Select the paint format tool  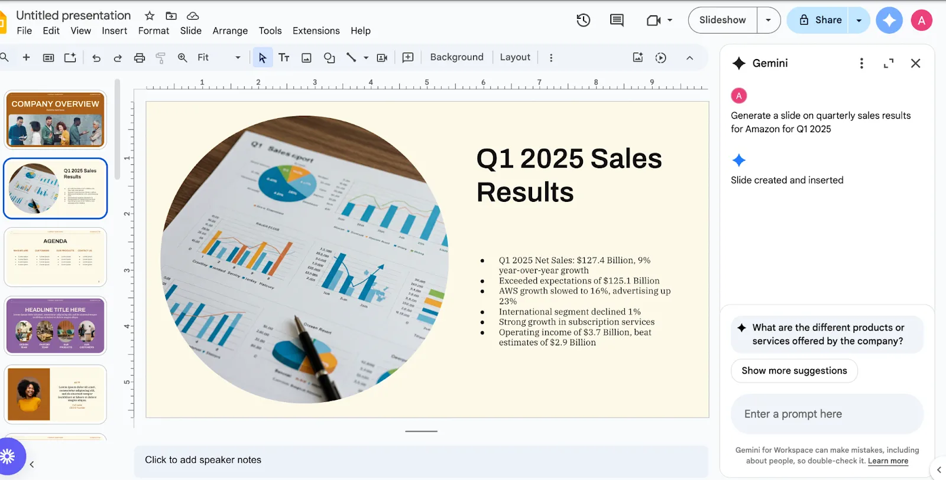(x=160, y=58)
